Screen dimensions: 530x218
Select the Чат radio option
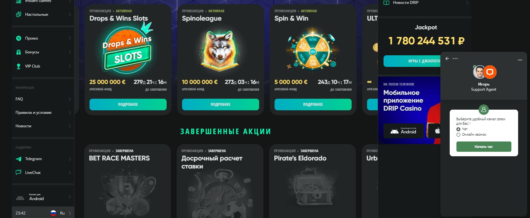tap(458, 129)
